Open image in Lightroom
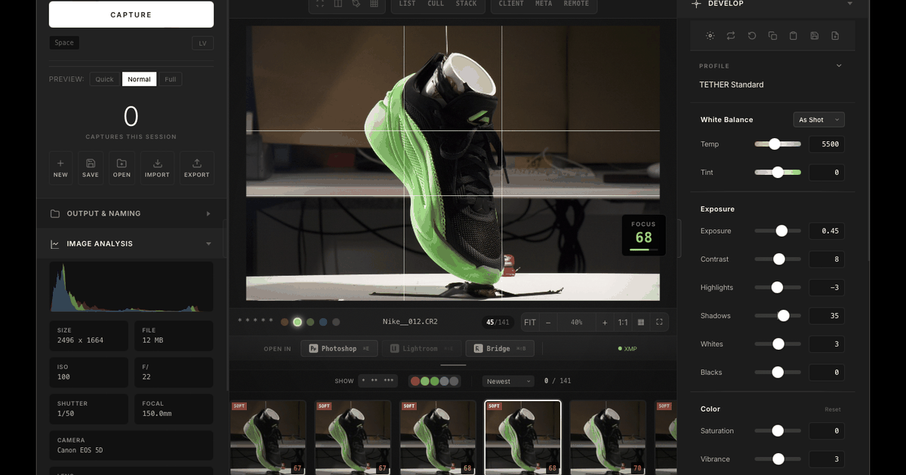The height and width of the screenshot is (475, 906). pyautogui.click(x=421, y=348)
